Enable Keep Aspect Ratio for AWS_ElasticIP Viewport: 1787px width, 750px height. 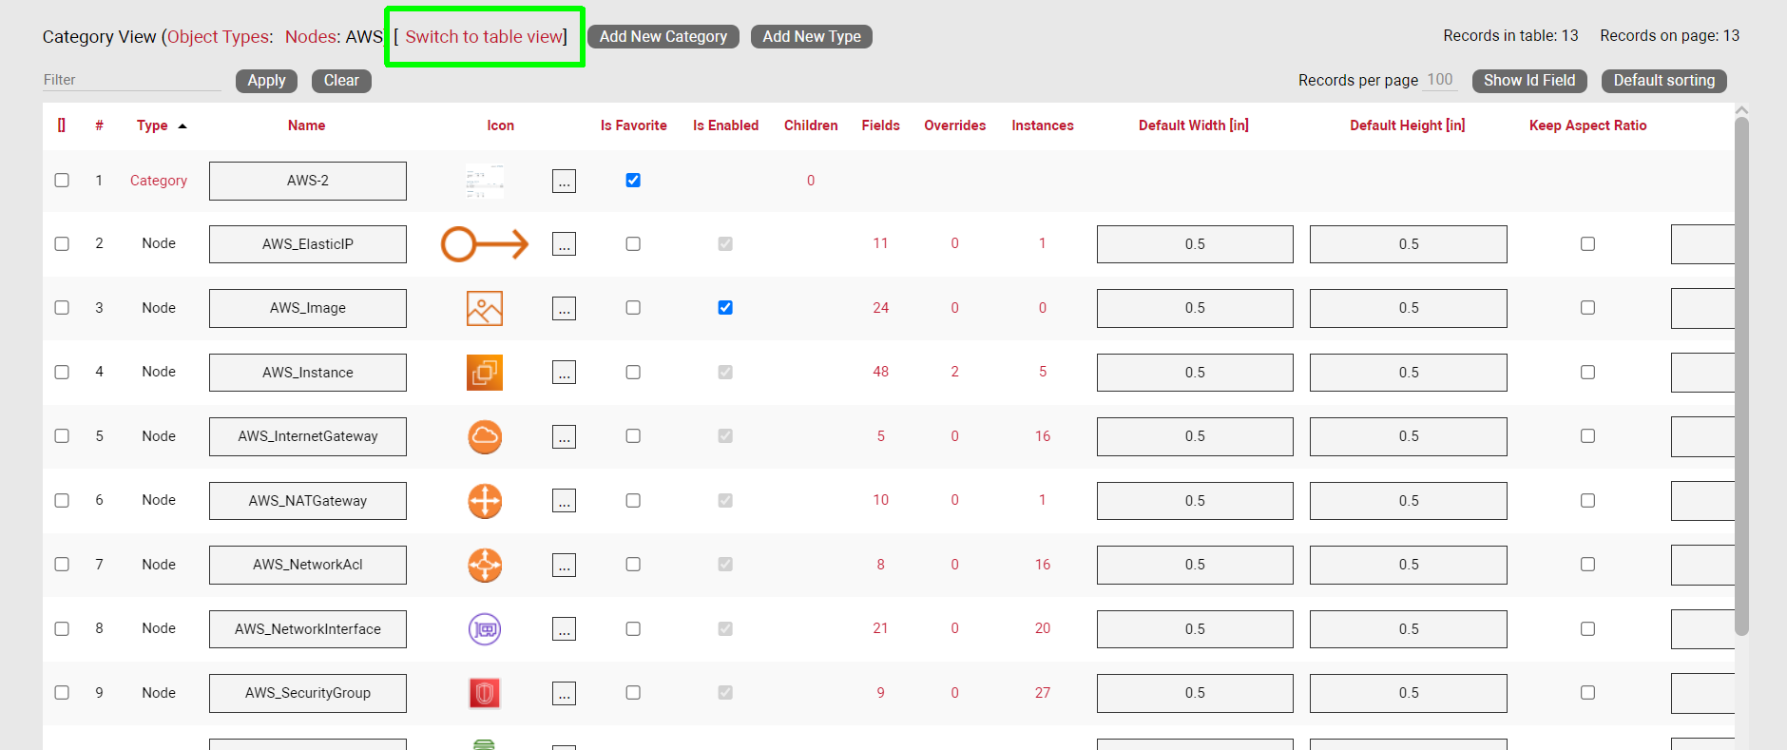(x=1587, y=244)
